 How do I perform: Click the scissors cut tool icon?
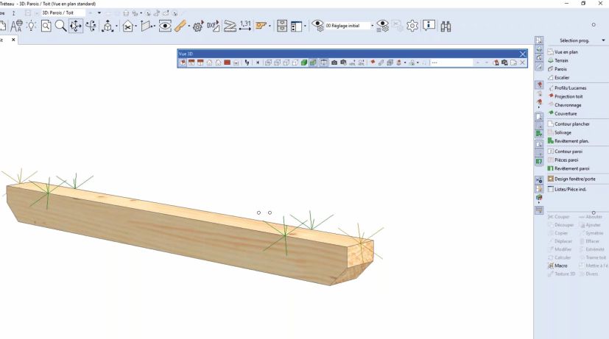coord(127,26)
